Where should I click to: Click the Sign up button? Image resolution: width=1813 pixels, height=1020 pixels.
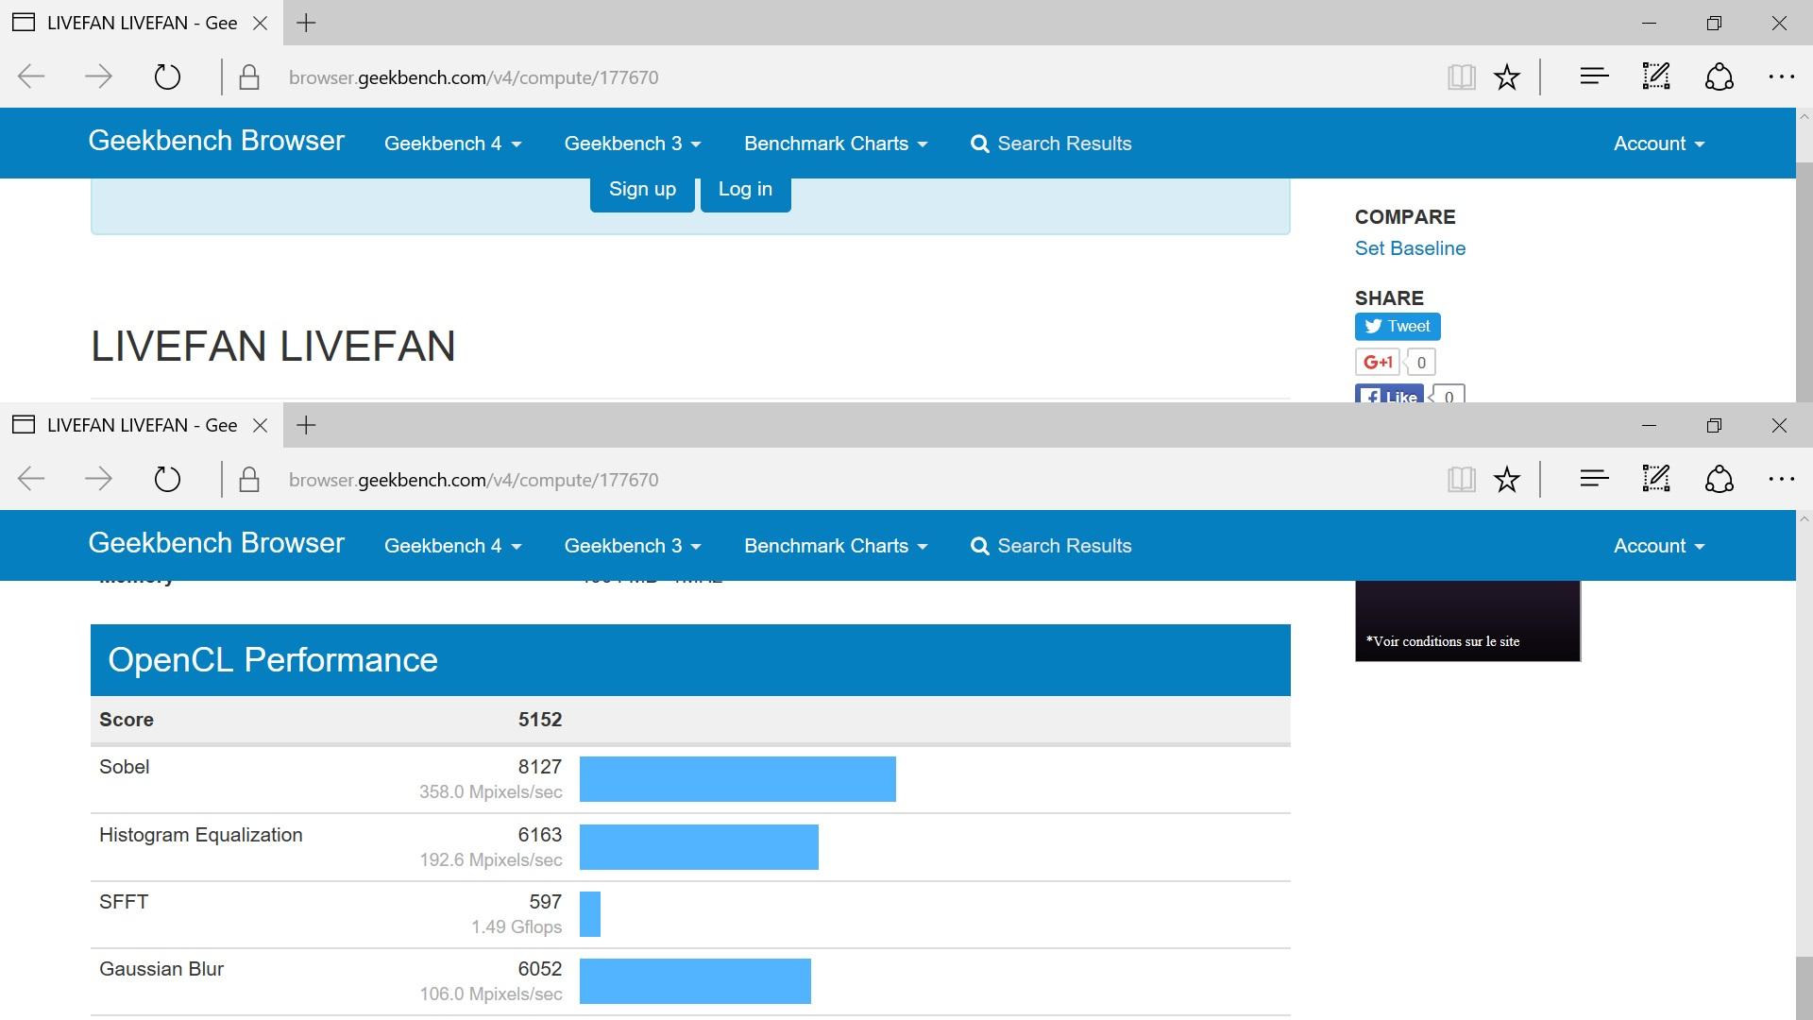click(642, 189)
